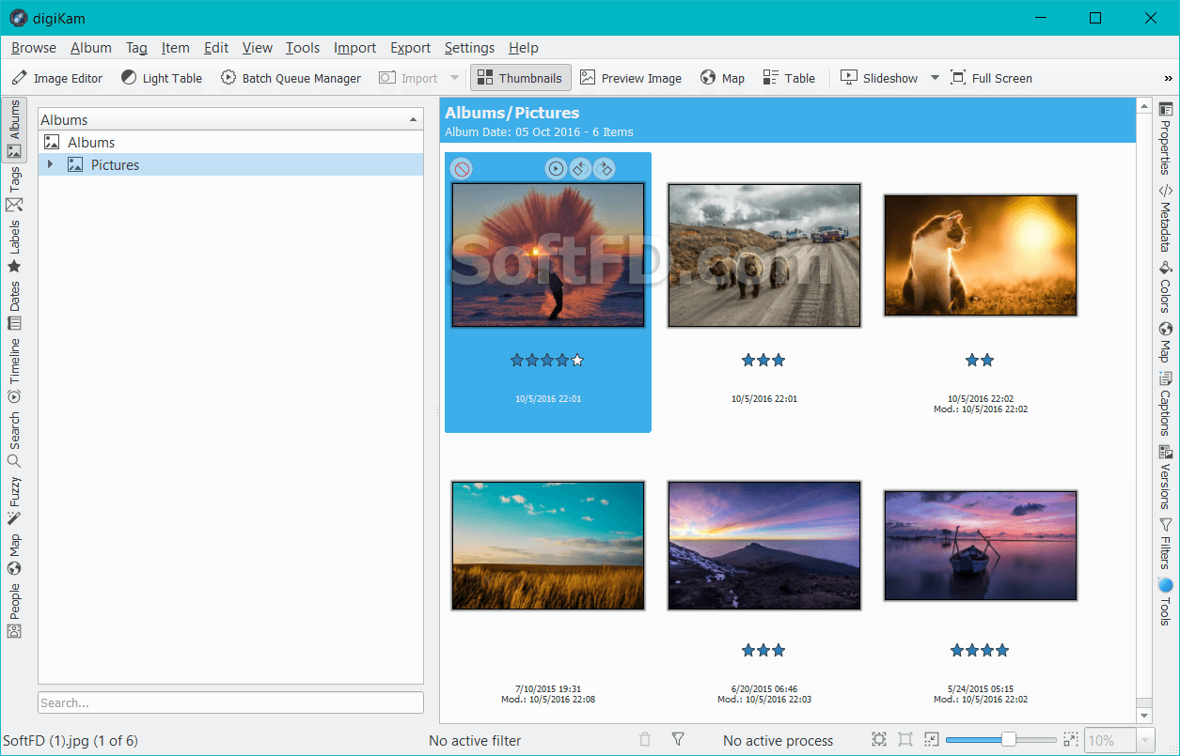Open the Captions right sidebar
1180x756 pixels.
click(x=1166, y=403)
